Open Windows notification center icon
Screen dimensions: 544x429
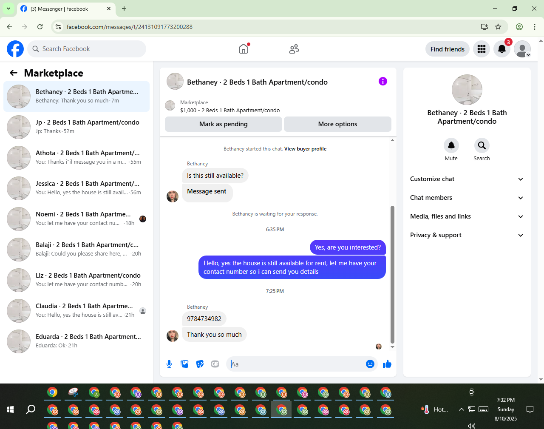point(530,409)
